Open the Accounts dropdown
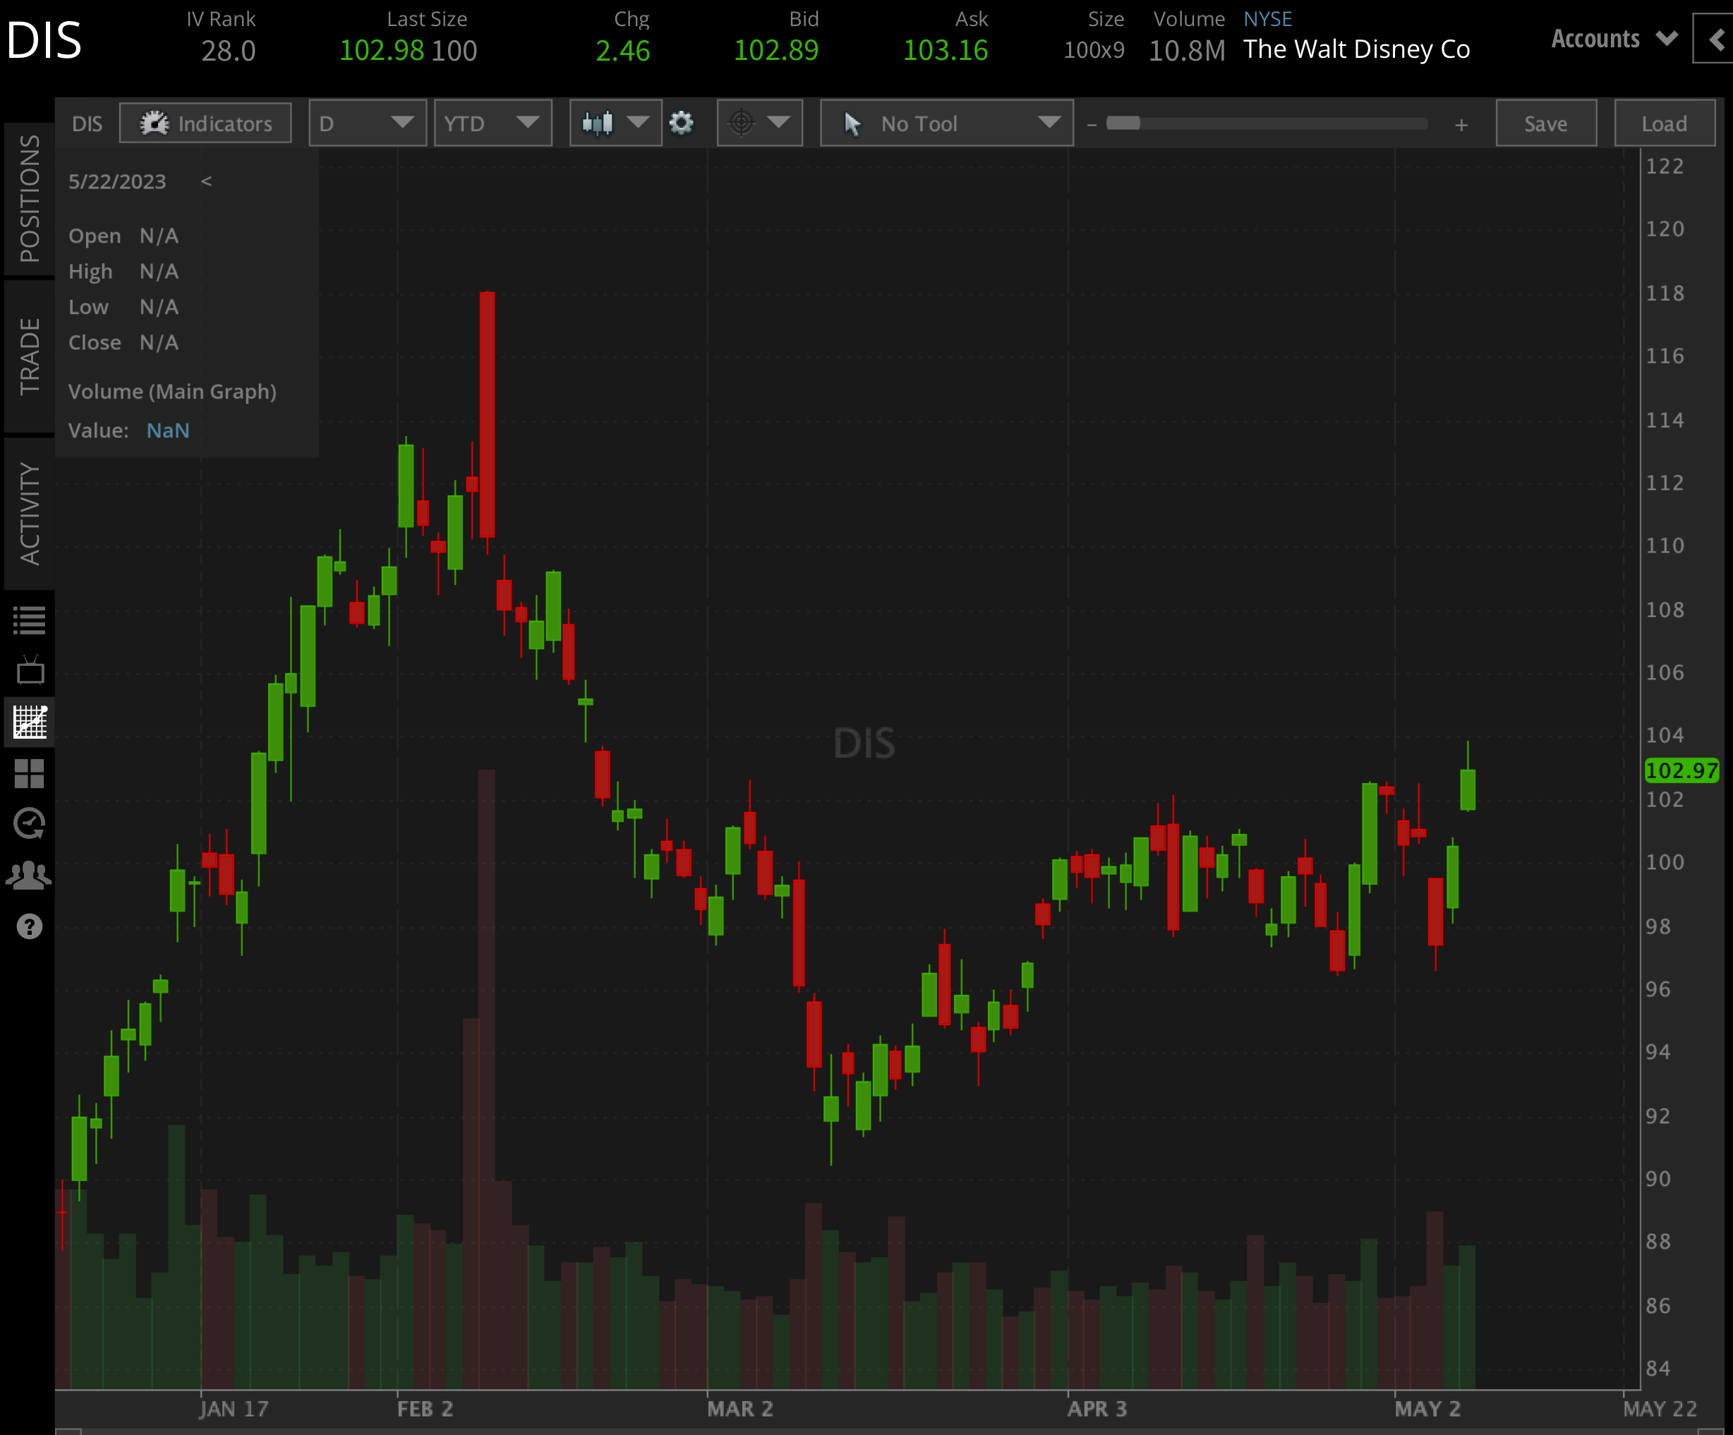 tap(1612, 38)
